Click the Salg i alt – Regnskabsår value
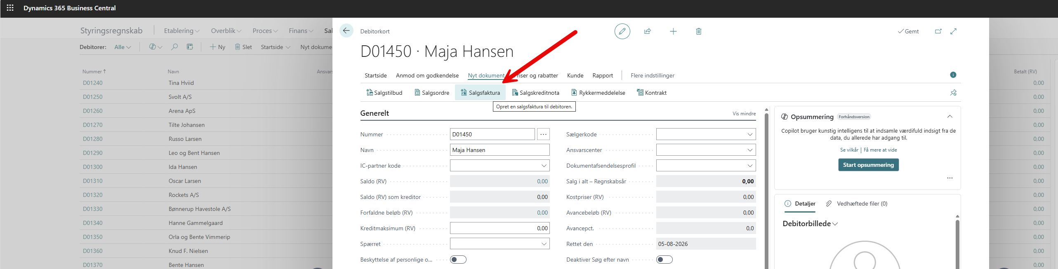Screen dimensions: 1058x269 click(x=706, y=181)
